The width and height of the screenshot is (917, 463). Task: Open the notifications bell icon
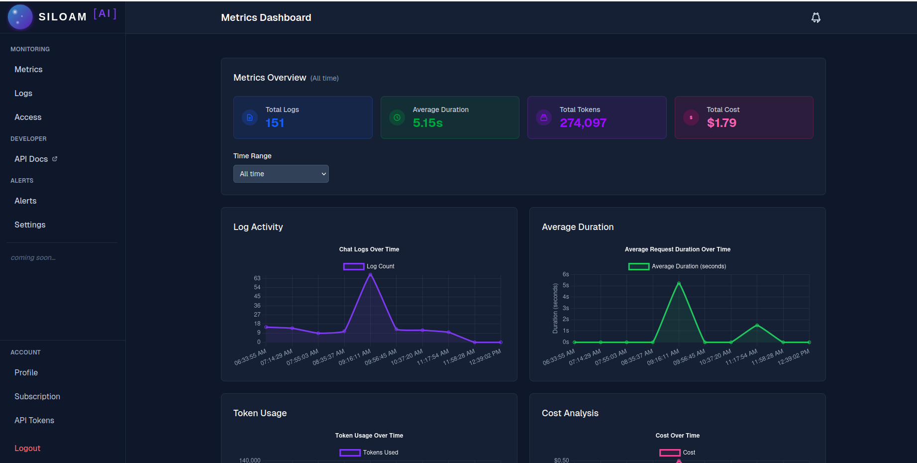point(816,18)
